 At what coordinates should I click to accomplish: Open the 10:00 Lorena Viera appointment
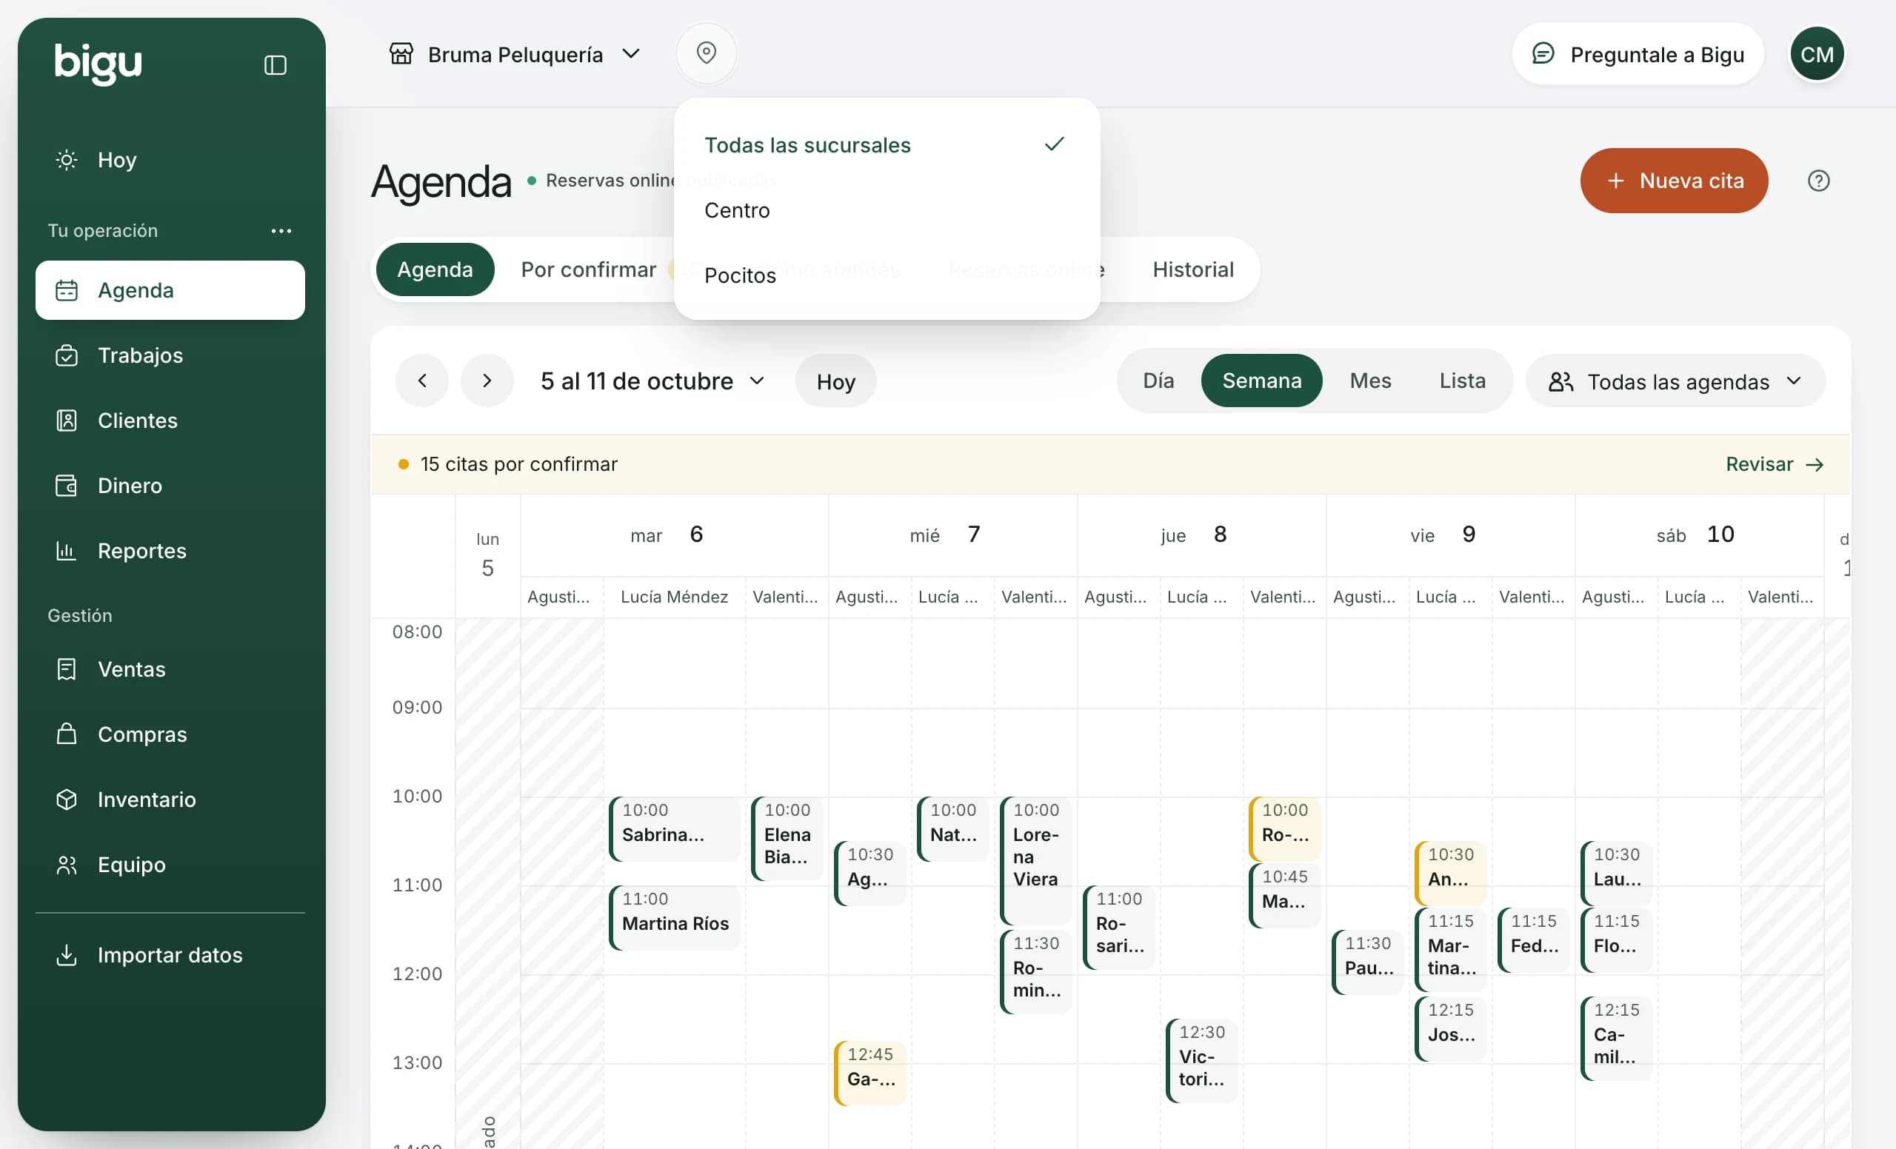1035,860
